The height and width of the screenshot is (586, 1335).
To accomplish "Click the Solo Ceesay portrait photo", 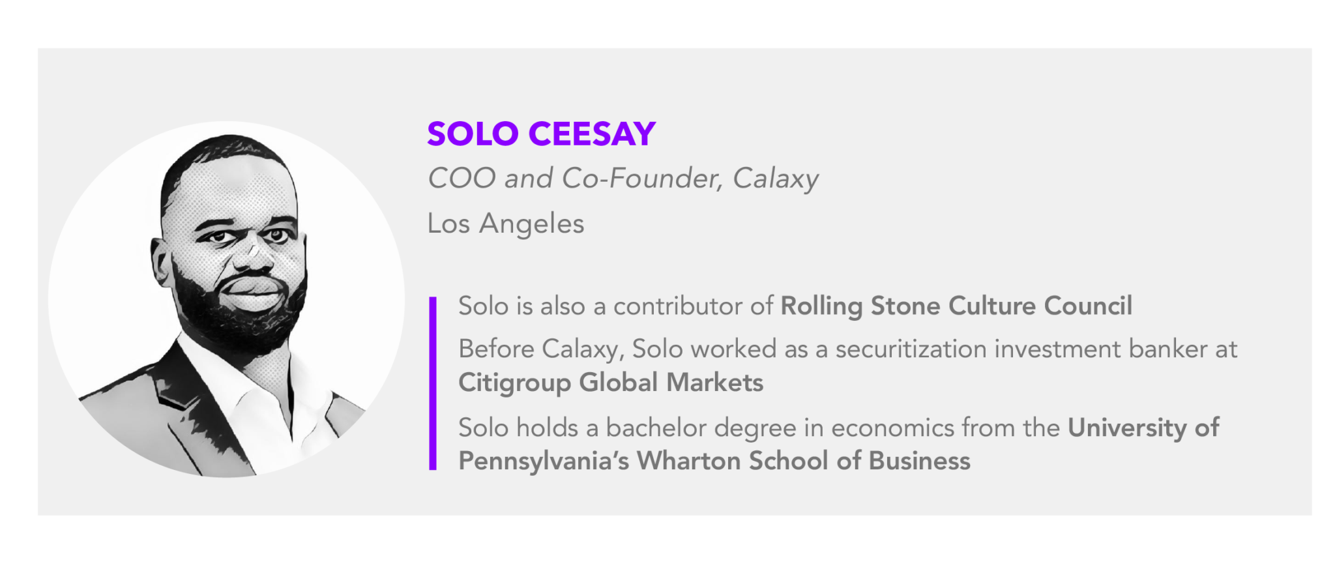I will click(226, 299).
